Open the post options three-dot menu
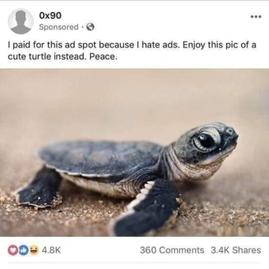This screenshot has height=269, width=269. click(254, 18)
